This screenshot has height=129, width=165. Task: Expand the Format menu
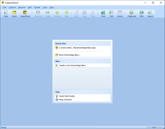pos(37,7)
